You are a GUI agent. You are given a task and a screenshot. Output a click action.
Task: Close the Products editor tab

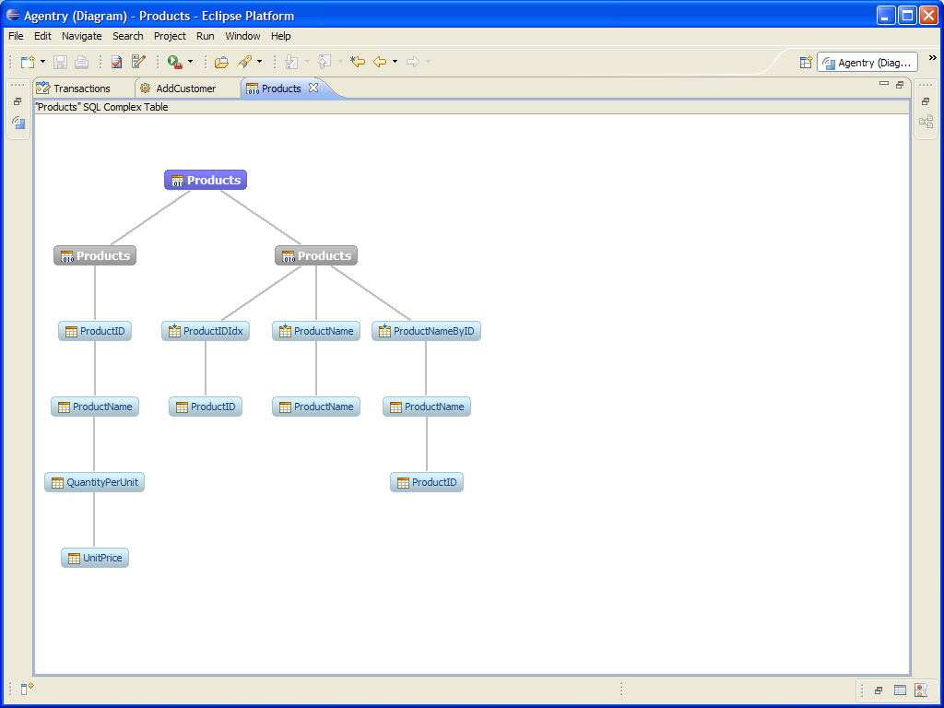[x=313, y=88]
